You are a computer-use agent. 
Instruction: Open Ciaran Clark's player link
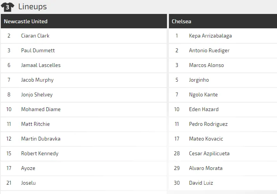[x=35, y=36]
